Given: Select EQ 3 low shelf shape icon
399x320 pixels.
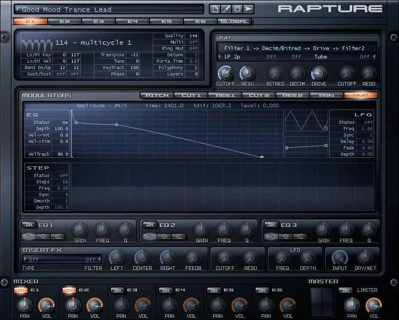Looking at the screenshot, I should click(271, 237).
